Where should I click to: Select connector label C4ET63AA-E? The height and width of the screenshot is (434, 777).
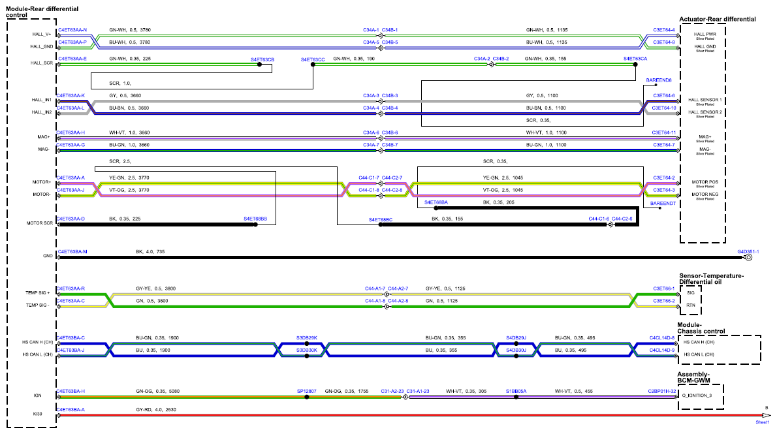(x=72, y=59)
